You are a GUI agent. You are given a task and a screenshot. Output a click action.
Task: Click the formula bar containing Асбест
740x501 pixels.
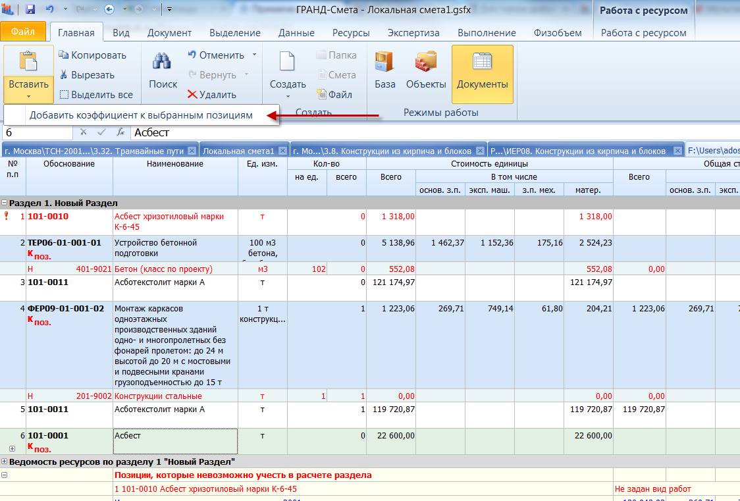[434, 132]
